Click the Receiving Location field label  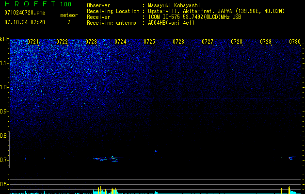[113, 11]
